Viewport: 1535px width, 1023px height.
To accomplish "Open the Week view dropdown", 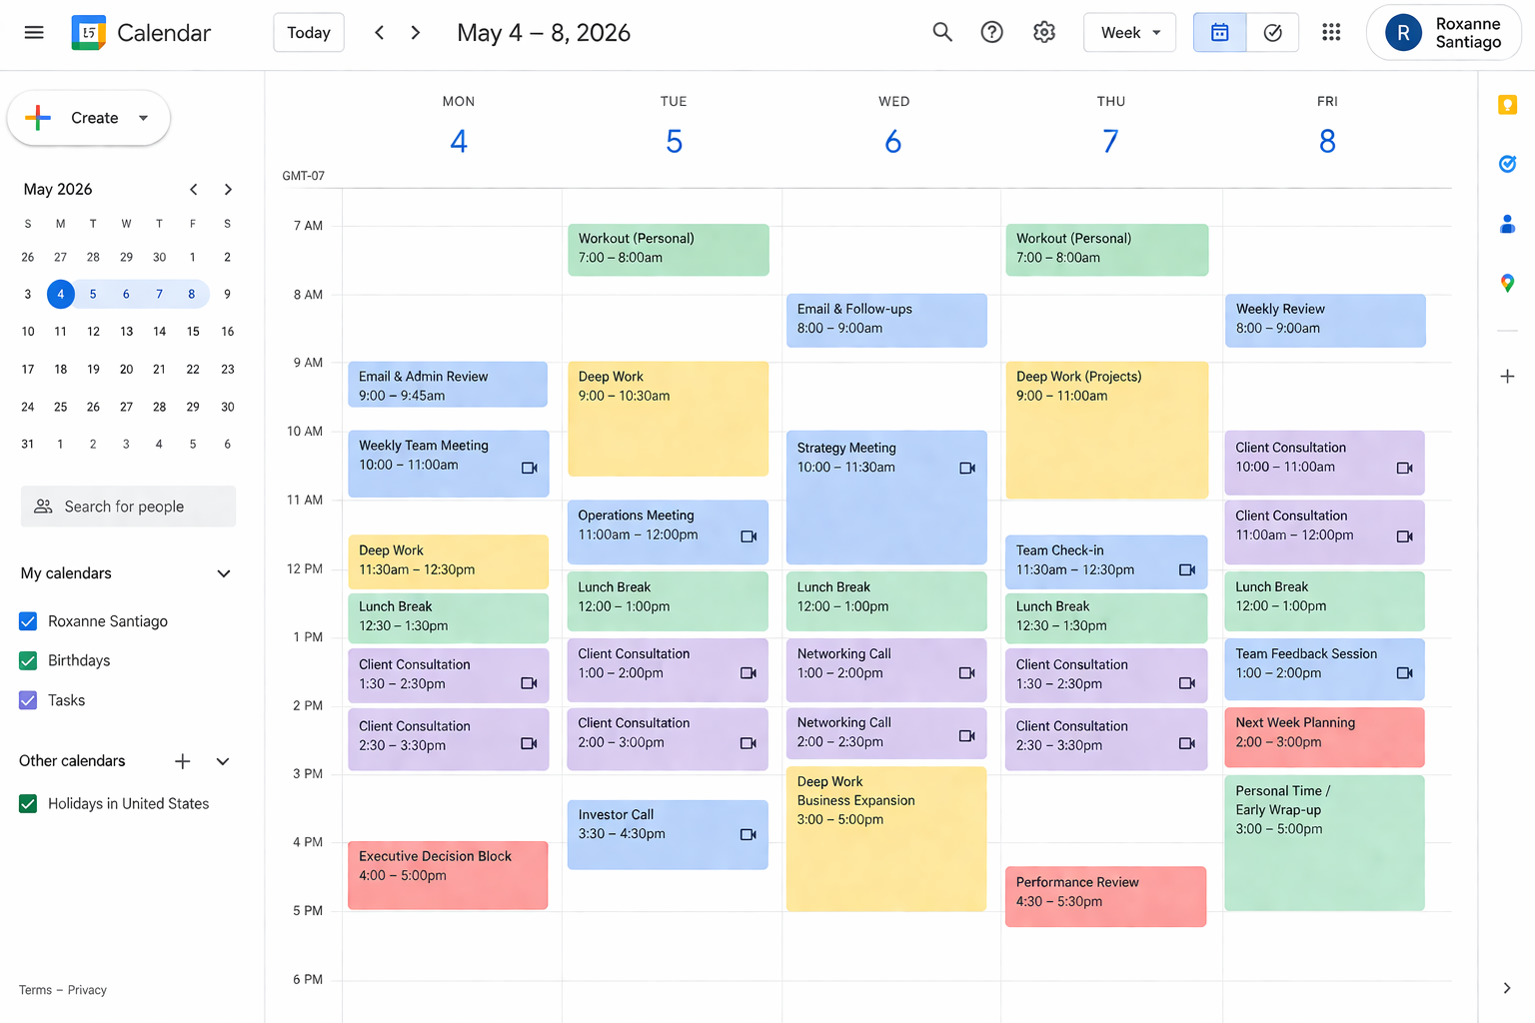I will pyautogui.click(x=1129, y=33).
